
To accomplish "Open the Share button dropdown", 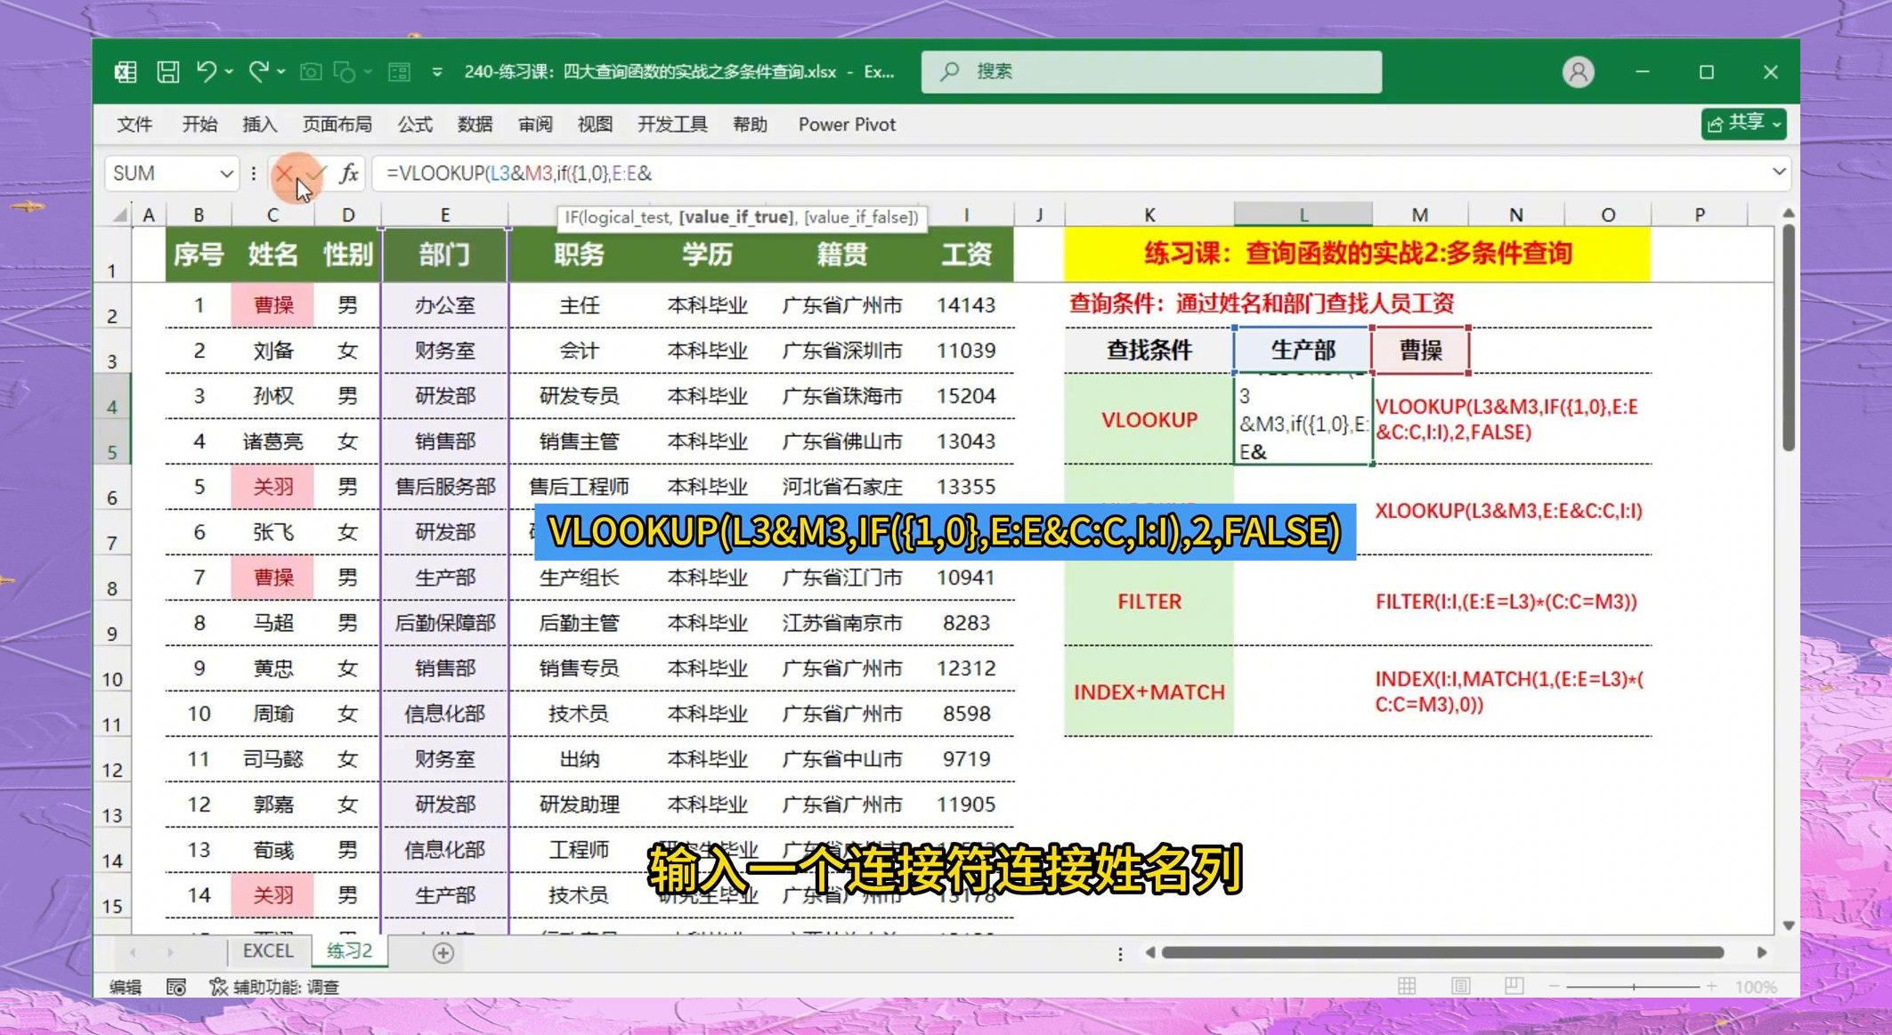I will tap(1776, 125).
